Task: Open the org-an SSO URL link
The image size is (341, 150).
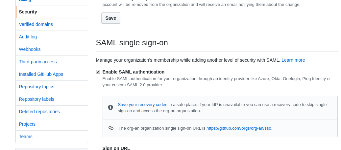Action: tap(239, 128)
